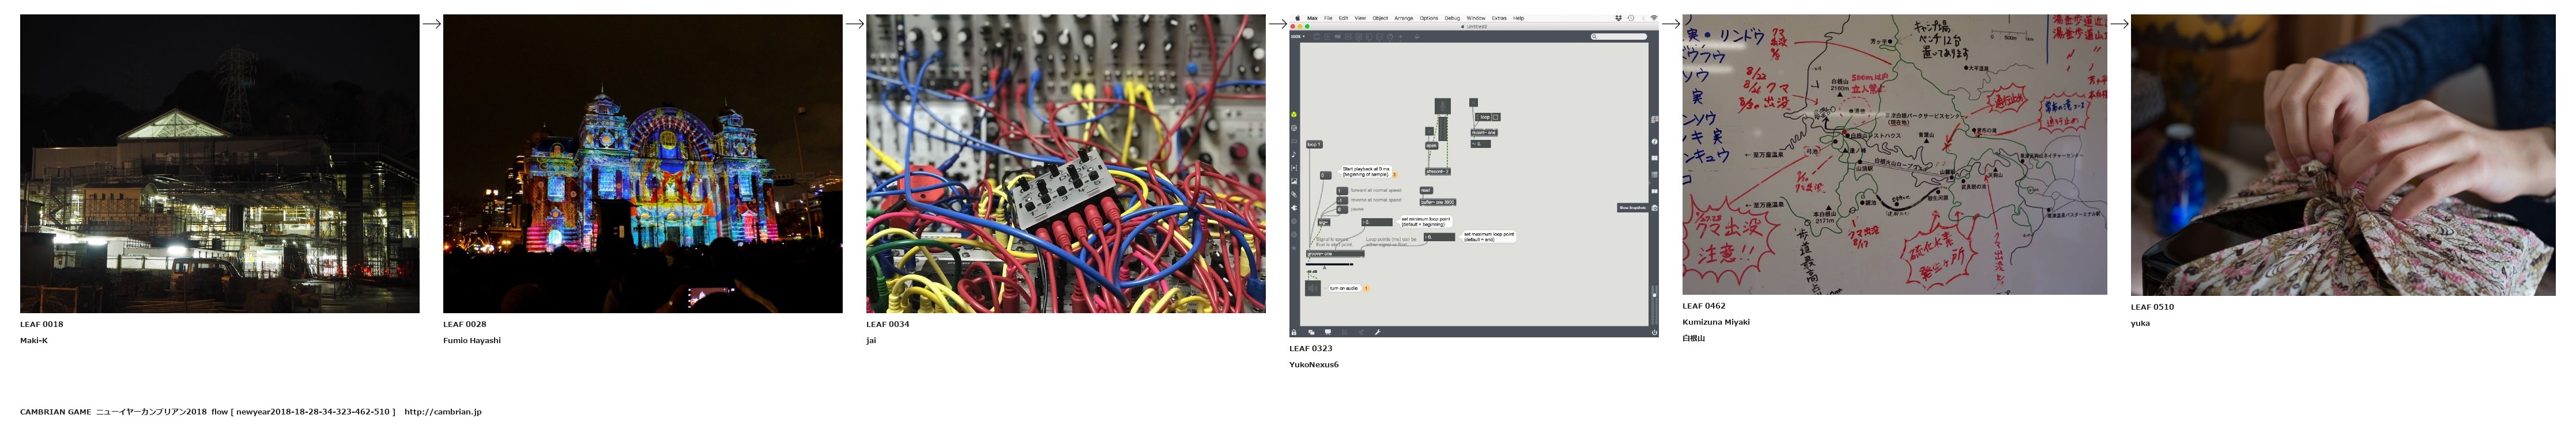Click the camera Show Snapshots icon
This screenshot has height=426, width=2576.
[1655, 207]
